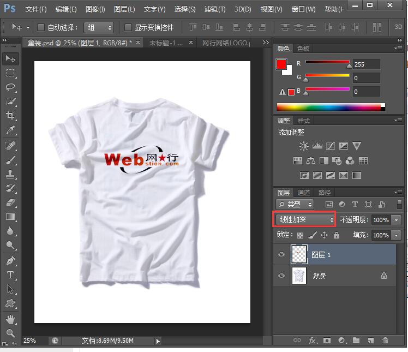Add Curves adjustment
The height and width of the screenshot is (352, 408).
tap(331, 146)
